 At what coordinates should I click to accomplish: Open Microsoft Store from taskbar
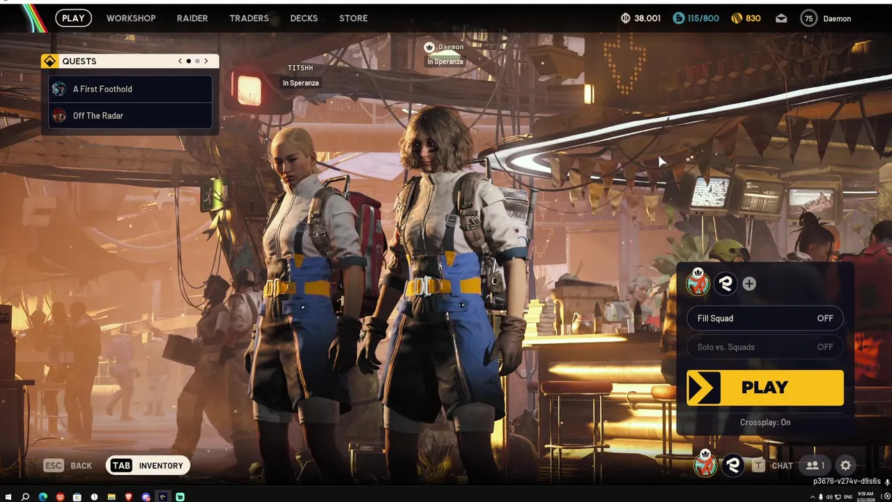(77, 497)
